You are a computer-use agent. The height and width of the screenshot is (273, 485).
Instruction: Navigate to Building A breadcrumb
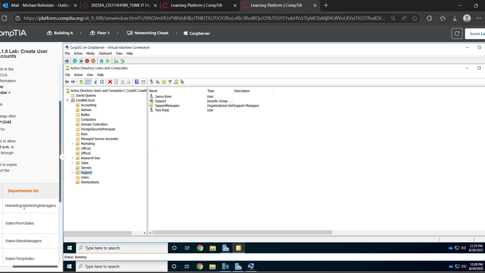[x=60, y=33]
